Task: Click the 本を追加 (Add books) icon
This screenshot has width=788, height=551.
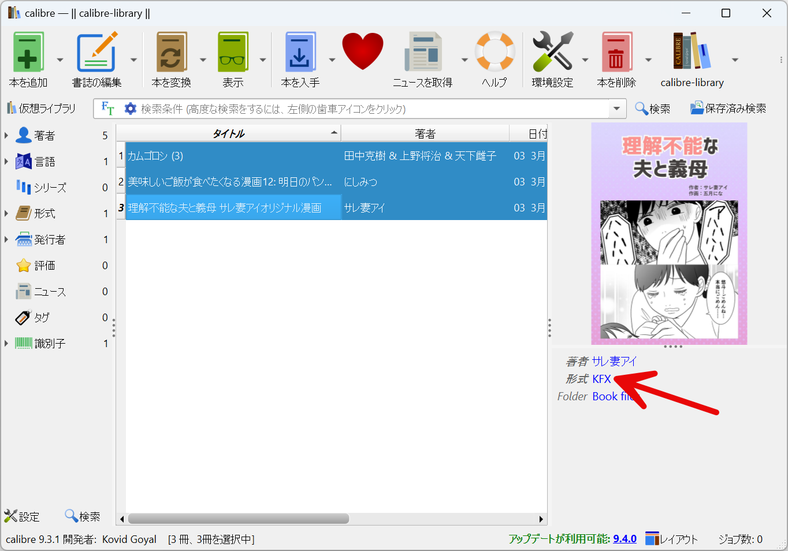Action: (x=28, y=51)
